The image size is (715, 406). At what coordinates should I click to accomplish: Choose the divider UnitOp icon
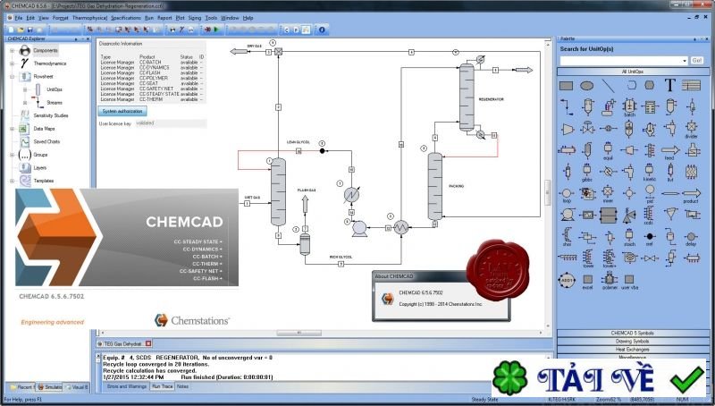pos(691,129)
